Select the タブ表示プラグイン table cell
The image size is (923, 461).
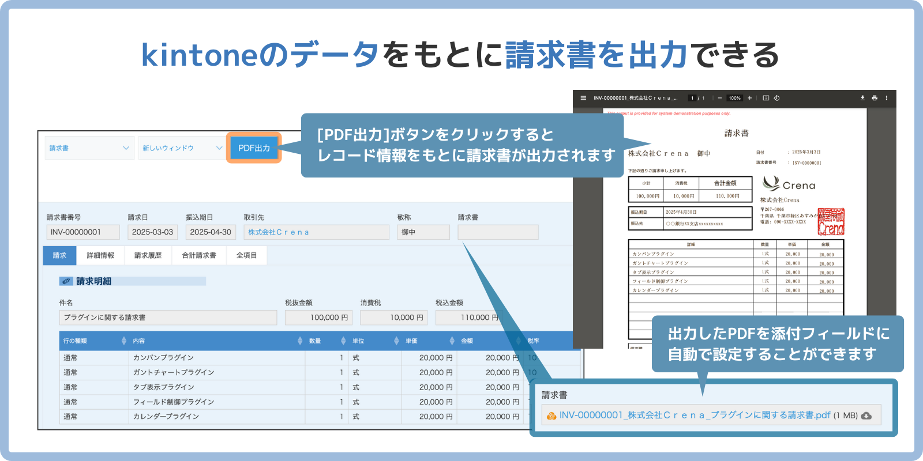pyautogui.click(x=217, y=387)
